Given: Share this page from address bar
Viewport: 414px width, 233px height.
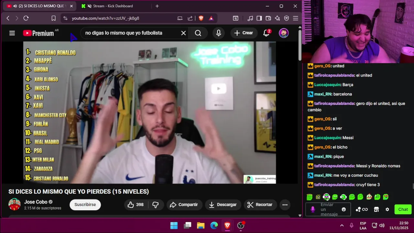Looking at the screenshot, I should click(190, 18).
